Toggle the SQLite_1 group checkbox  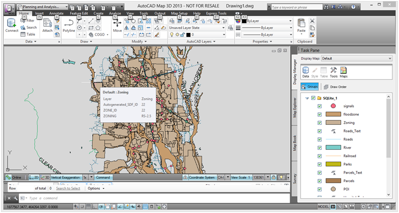[x=313, y=98]
